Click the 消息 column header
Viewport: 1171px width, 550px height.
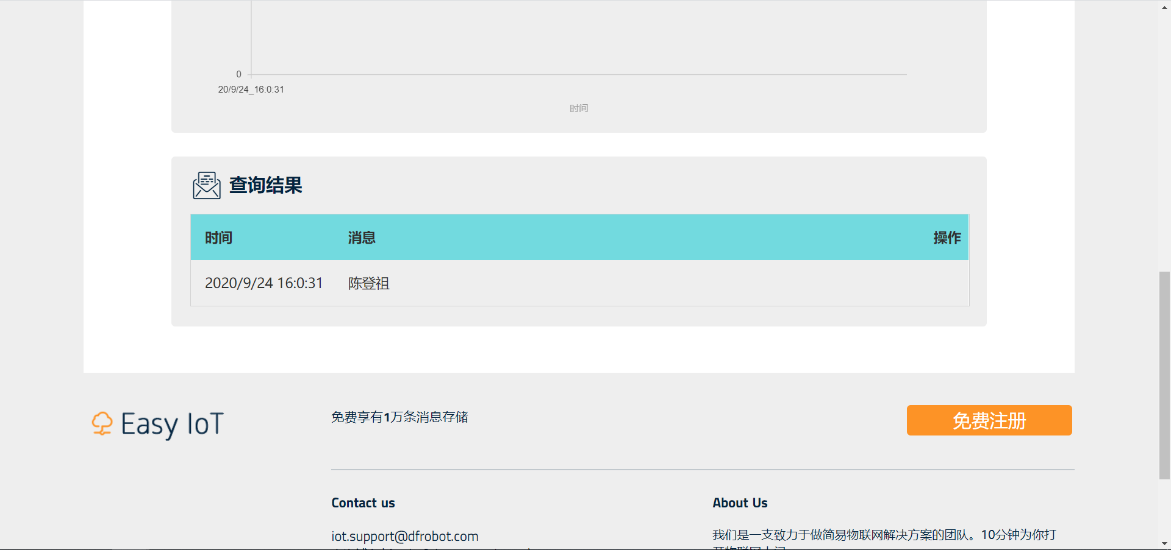click(362, 238)
